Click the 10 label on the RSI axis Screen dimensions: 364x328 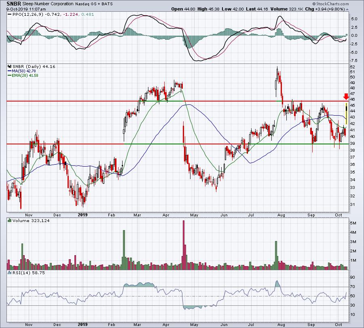tap(352, 315)
